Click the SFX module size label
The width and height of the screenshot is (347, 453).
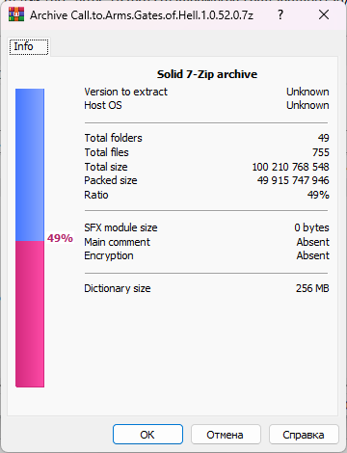[x=120, y=227]
